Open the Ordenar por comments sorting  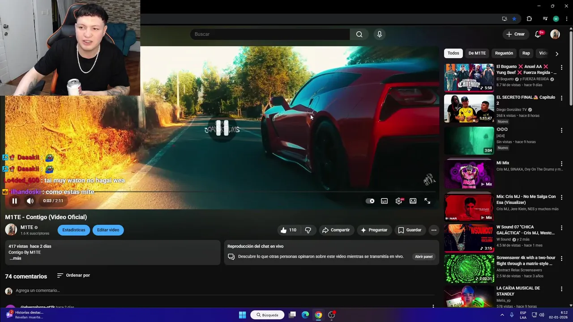pos(73,275)
